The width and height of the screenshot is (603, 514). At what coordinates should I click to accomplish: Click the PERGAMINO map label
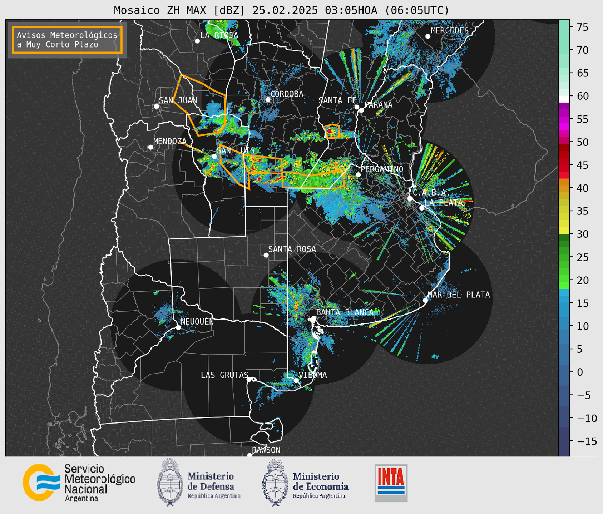(382, 169)
